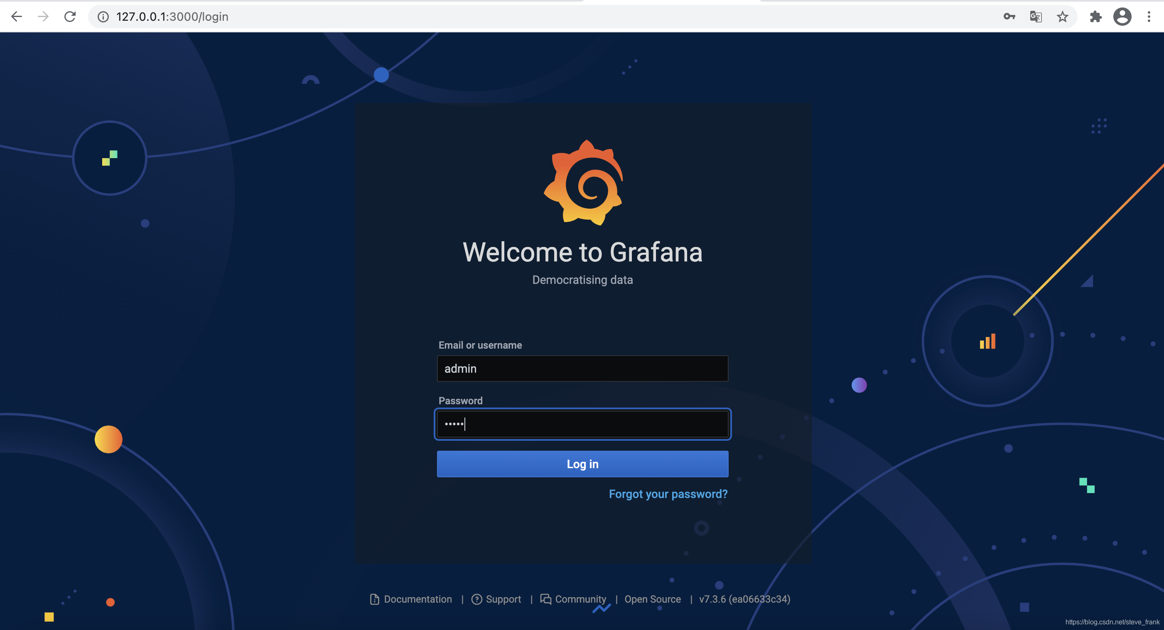Click the Democratising data subtitle
Screen dimensions: 1164x630
[x=582, y=280]
